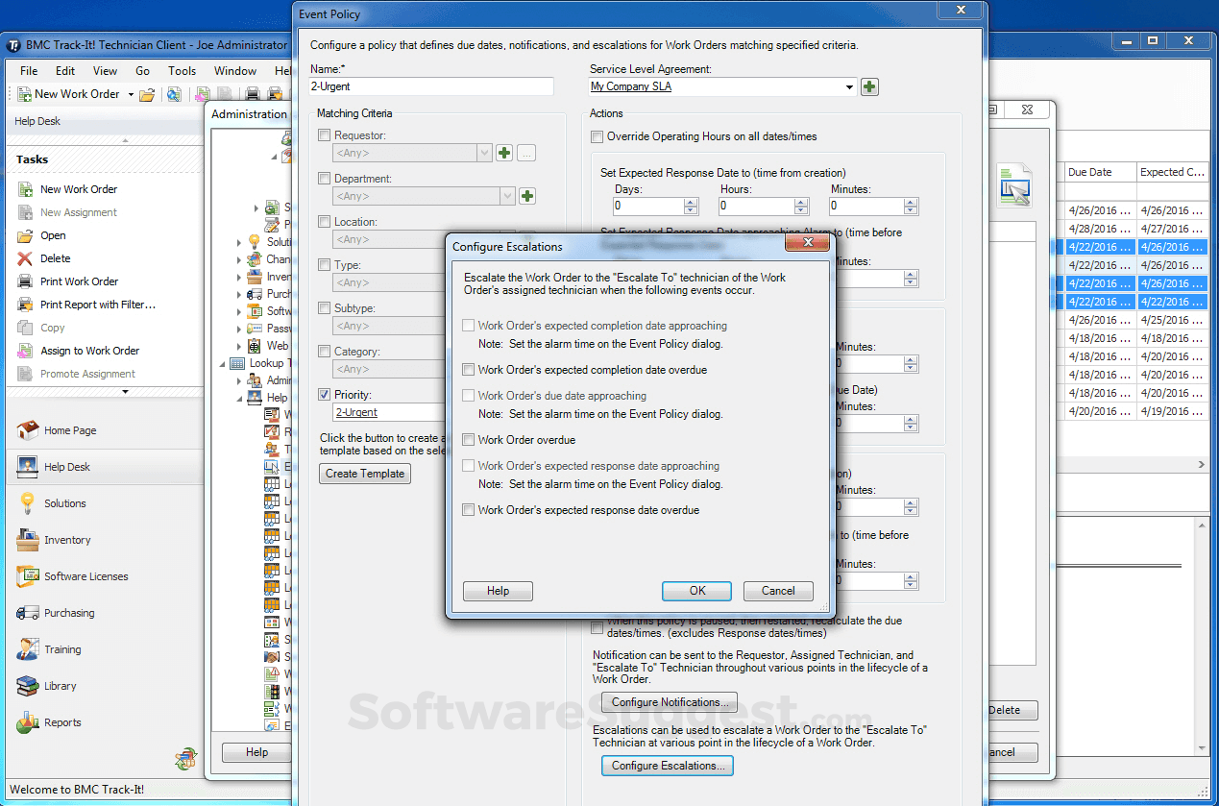Select the Software Licenses icon
The width and height of the screenshot is (1219, 806).
(27, 576)
